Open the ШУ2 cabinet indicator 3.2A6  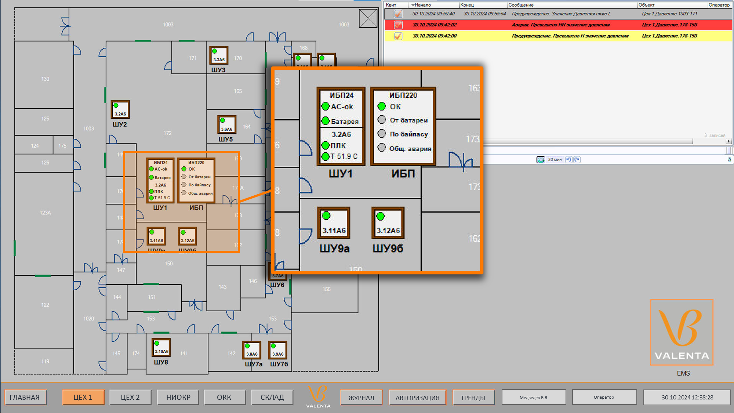120,110
